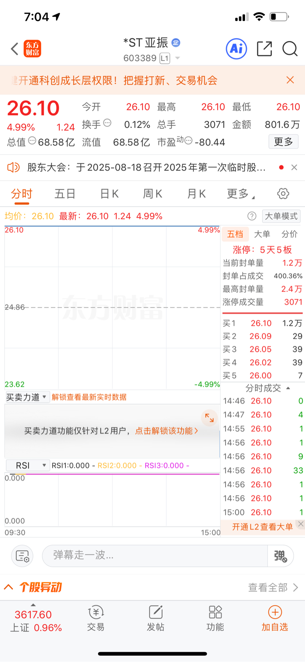Tap the speaker announcement icon
Image resolution: width=305 pixels, height=662 pixels.
click(x=14, y=167)
